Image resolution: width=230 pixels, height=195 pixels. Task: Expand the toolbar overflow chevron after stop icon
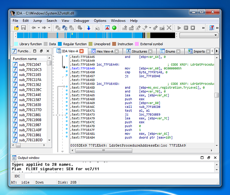coord(203,28)
